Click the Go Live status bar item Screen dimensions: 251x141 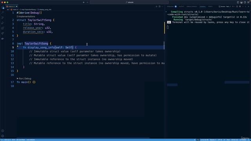(x=235, y=140)
